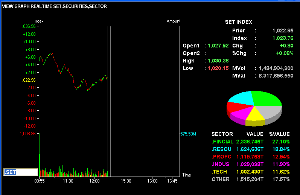Click the VALUE column header
Image resolution: width=300 pixels, height=195 pixels.
[x=255, y=134]
